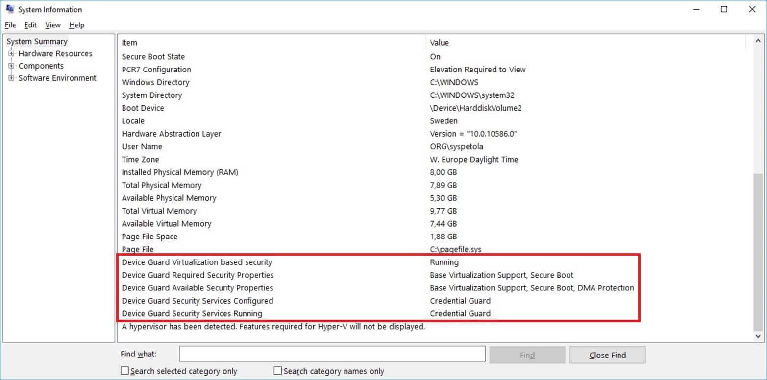
Task: Select Device Guard Virtualization based security row
Action: point(431,262)
